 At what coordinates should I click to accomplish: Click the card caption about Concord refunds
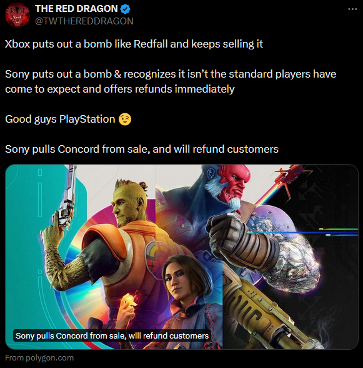pos(112,336)
